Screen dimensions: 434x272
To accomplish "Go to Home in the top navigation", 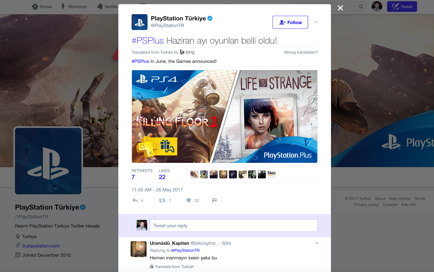I will 42,7.
